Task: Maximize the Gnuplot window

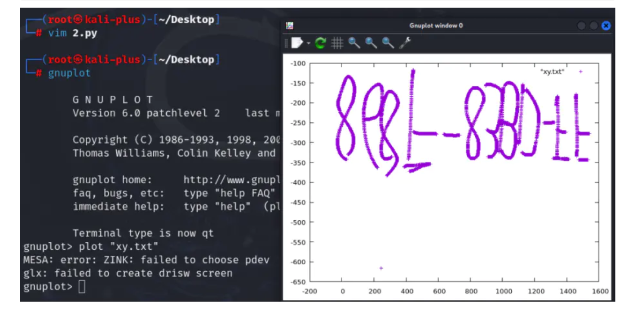Action: click(x=593, y=26)
